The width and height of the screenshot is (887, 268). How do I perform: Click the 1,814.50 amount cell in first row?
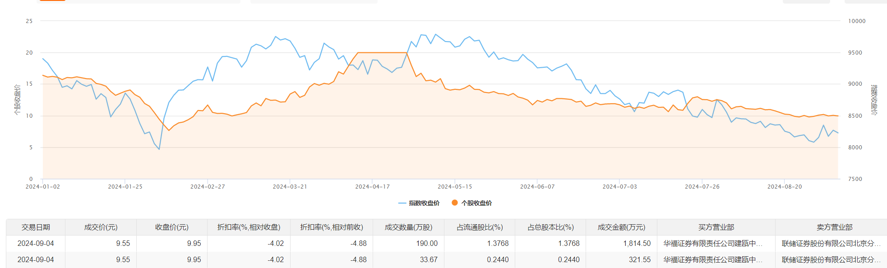[637, 244]
